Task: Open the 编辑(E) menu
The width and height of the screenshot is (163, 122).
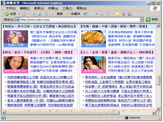Action: 25,8
